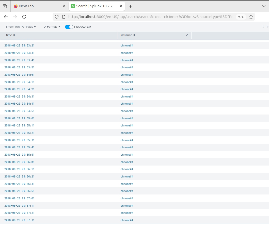Click timestamp 2018-08-20 09:54:11

tap(19, 82)
